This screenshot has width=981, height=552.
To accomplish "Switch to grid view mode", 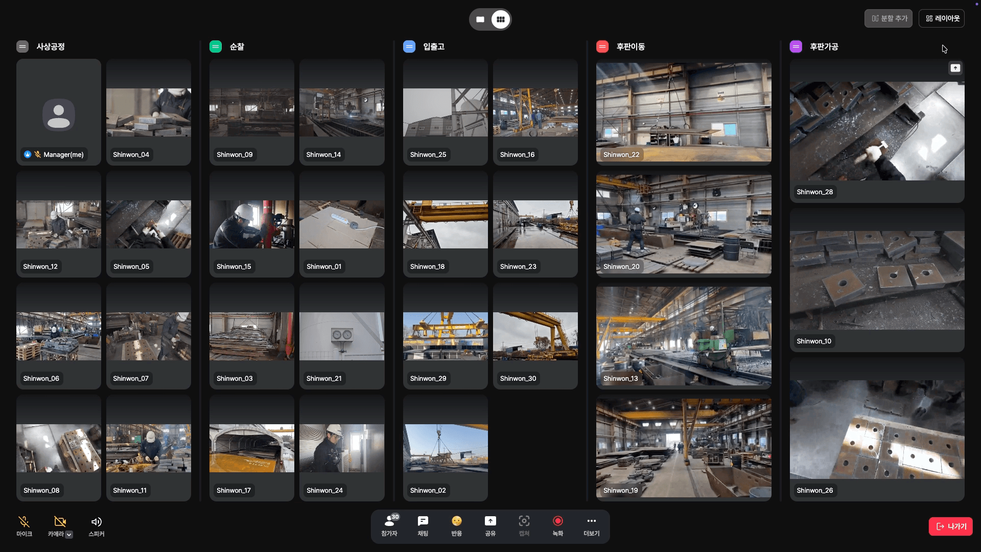I will click(x=501, y=19).
